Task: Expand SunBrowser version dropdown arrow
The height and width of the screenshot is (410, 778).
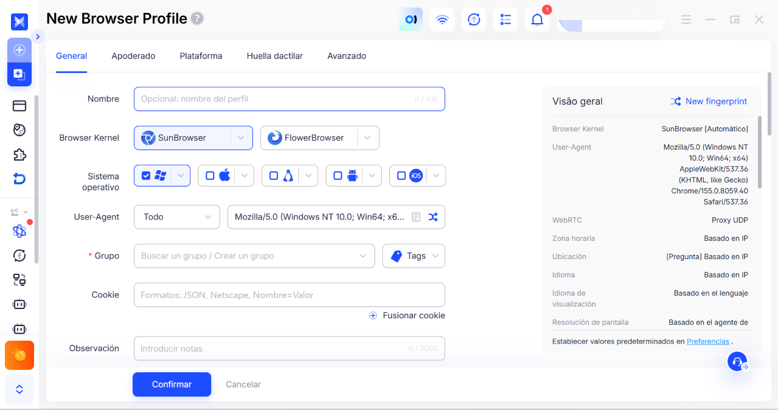Action: [241, 137]
